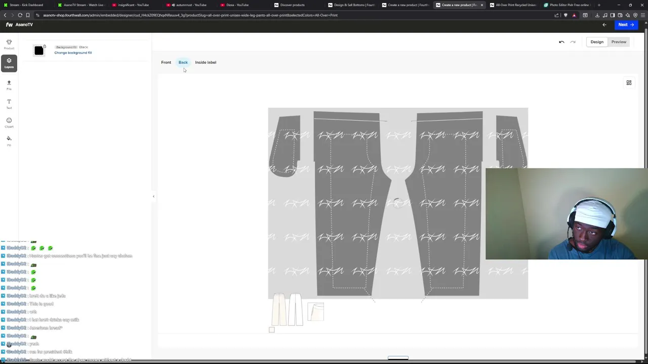Click the Next button
The image size is (648, 364).
[626, 25]
